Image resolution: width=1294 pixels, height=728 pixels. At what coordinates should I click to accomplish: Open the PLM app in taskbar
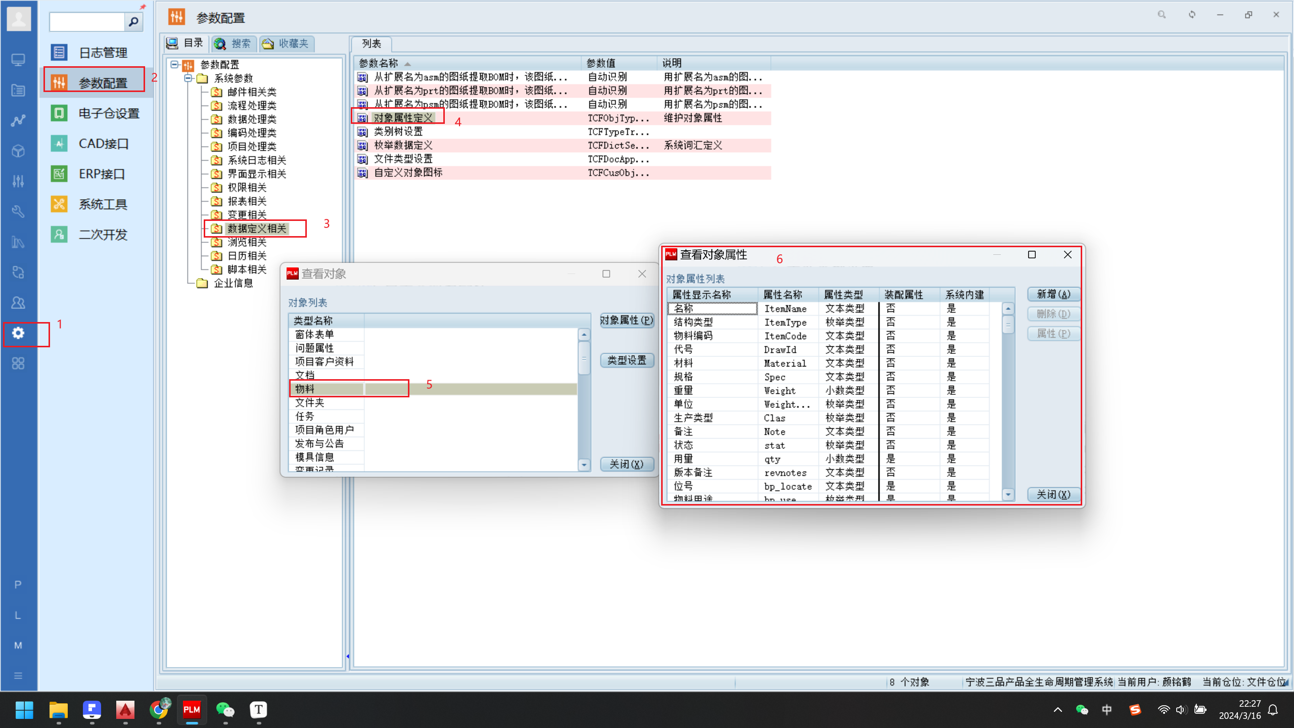(192, 710)
